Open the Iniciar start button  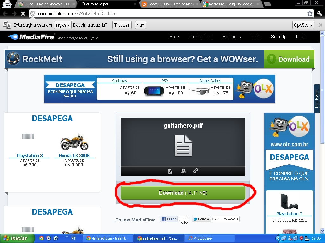tap(17, 238)
